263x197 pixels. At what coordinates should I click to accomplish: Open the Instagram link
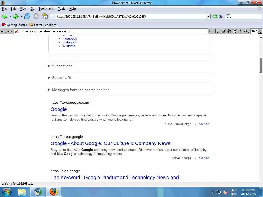tap(70, 42)
